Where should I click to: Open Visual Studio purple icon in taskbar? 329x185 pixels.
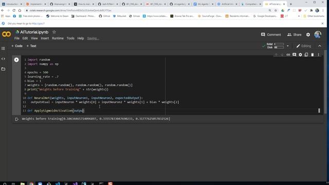coord(75,183)
